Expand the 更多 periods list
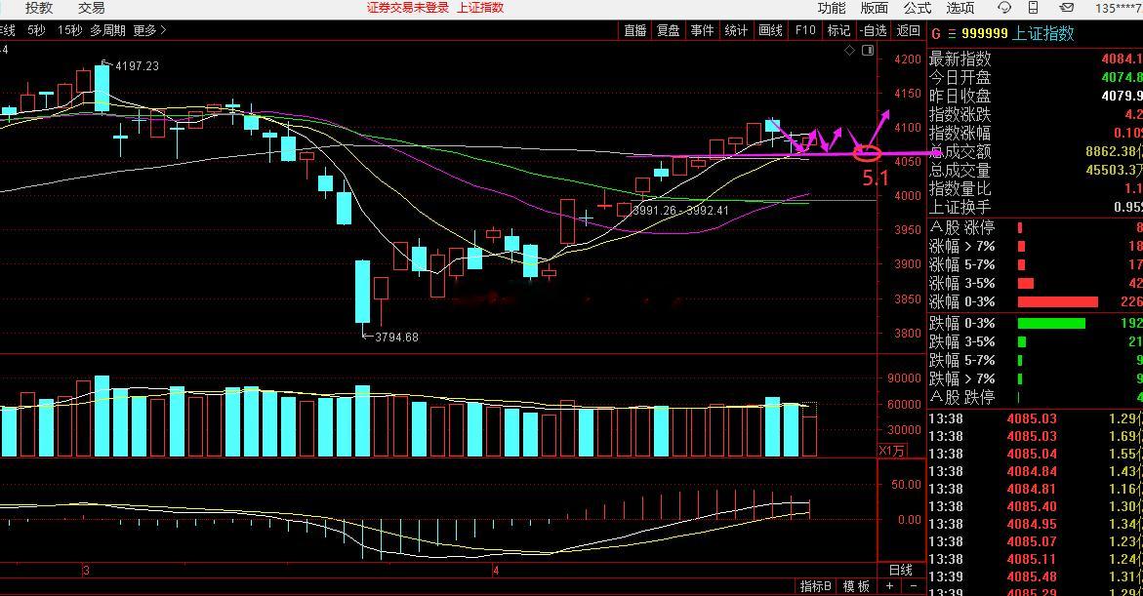The image size is (1143, 596). click(149, 30)
